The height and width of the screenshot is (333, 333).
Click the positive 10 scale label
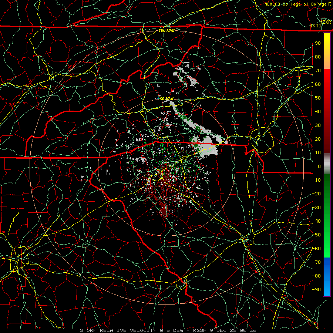pos(318,153)
